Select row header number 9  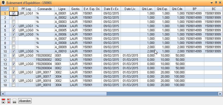coord(5,47)
